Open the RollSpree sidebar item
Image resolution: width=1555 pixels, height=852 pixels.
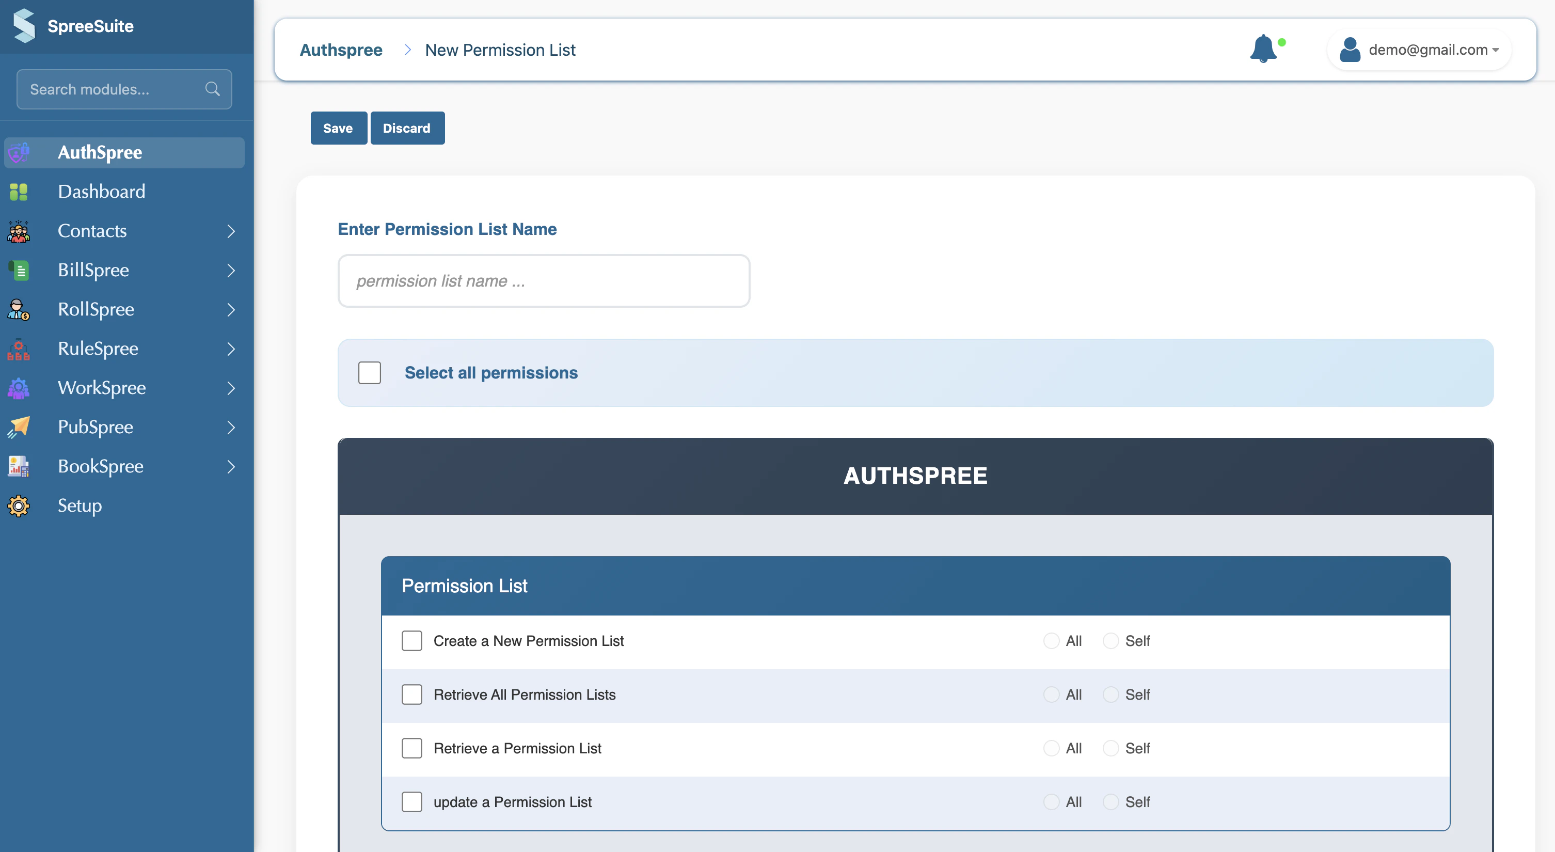pyautogui.click(x=124, y=309)
